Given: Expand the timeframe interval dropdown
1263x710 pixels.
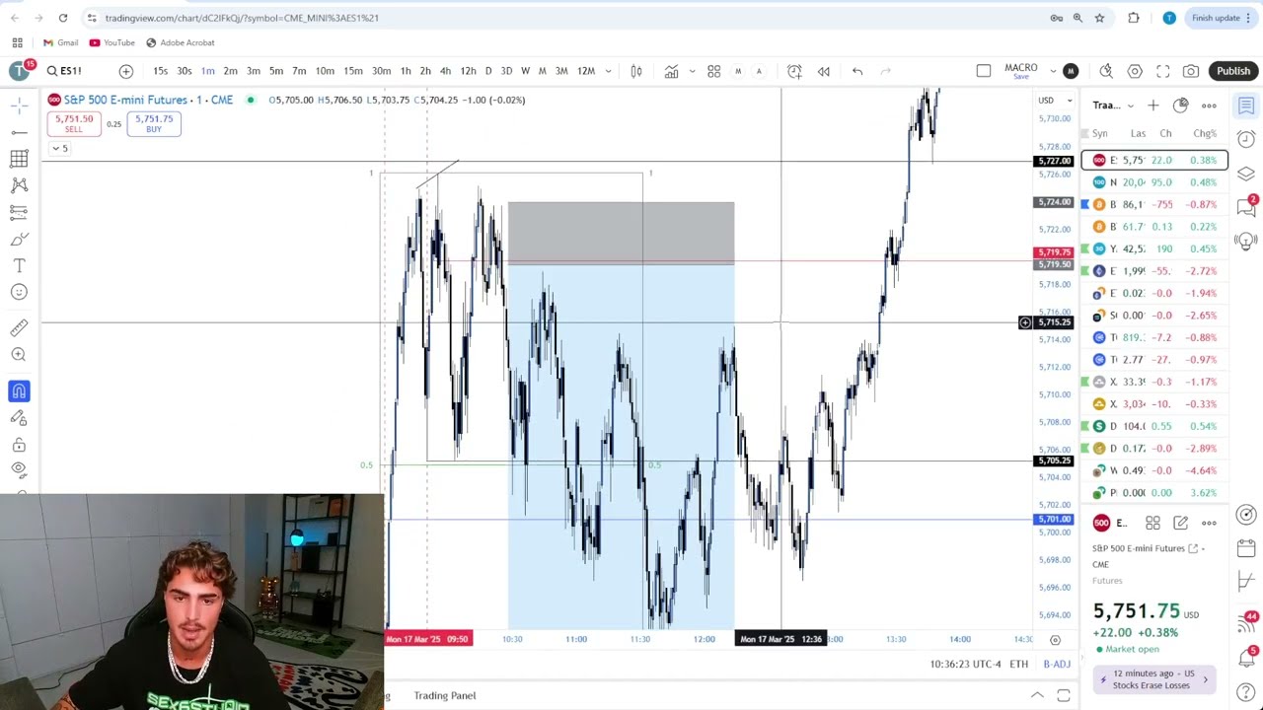Looking at the screenshot, I should [x=608, y=71].
